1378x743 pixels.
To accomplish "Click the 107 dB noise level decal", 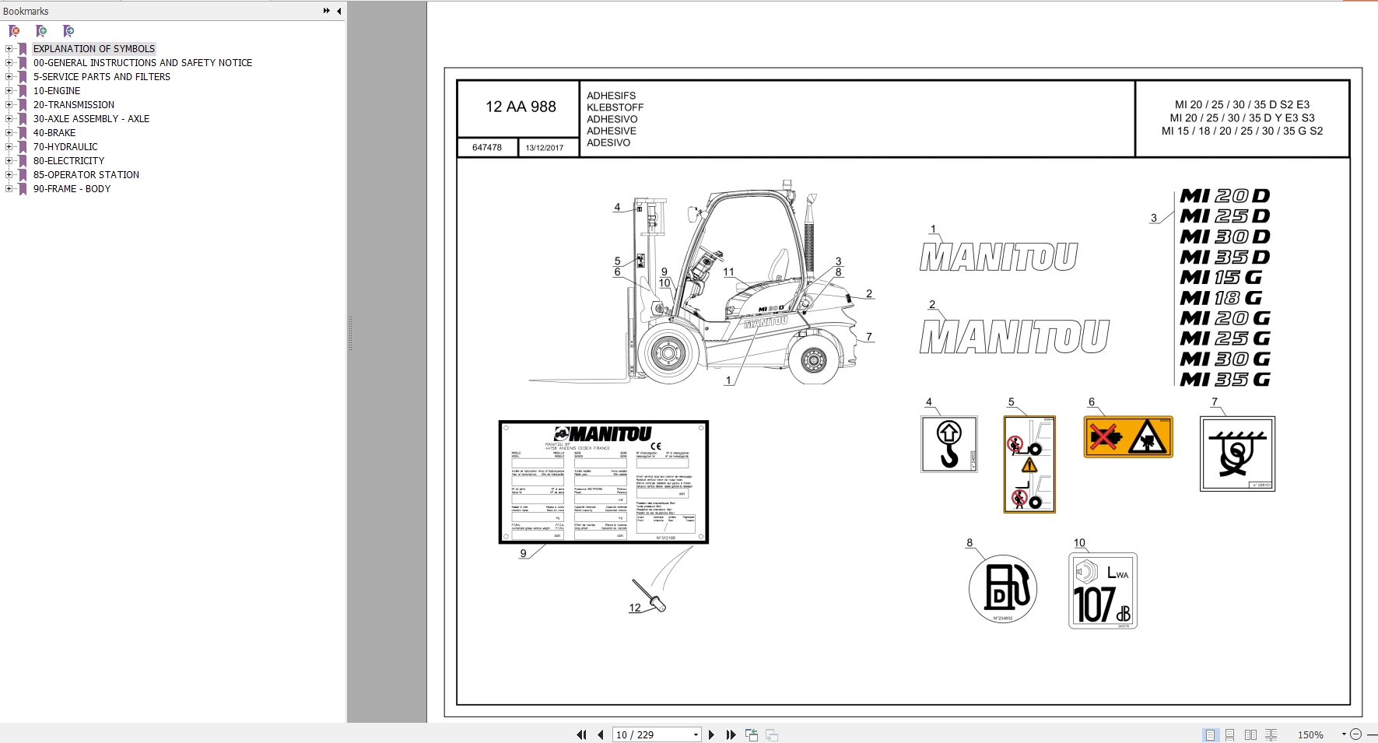I will (x=1103, y=591).
